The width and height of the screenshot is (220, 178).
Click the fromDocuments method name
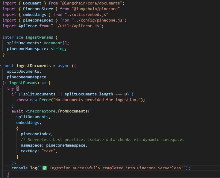point(72,111)
